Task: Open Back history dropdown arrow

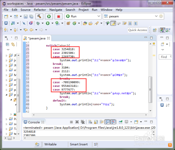Action: click(36, 30)
